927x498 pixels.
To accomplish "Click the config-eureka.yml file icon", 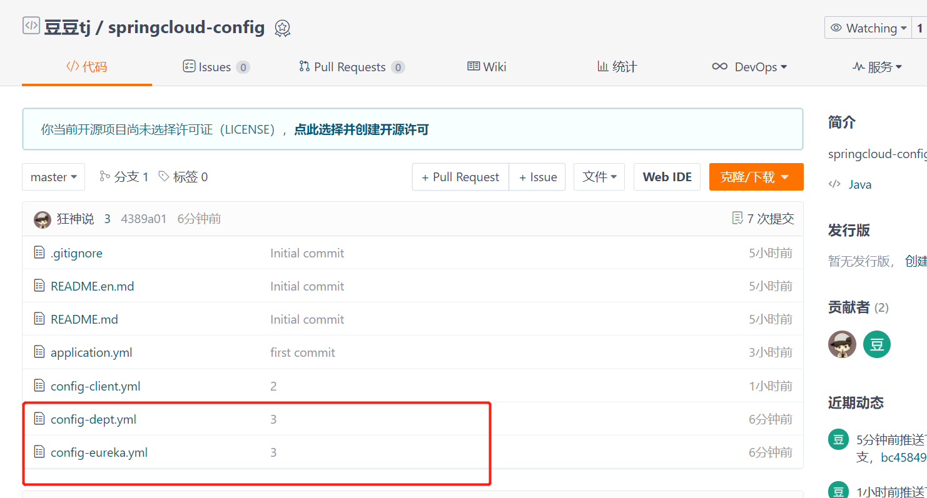I will point(39,452).
